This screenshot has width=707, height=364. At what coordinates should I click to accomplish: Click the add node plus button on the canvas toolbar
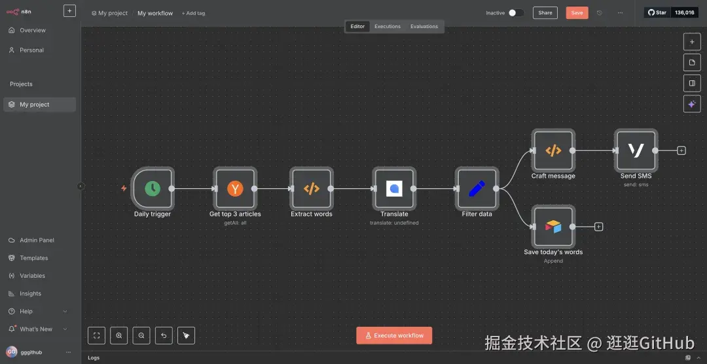pyautogui.click(x=692, y=42)
